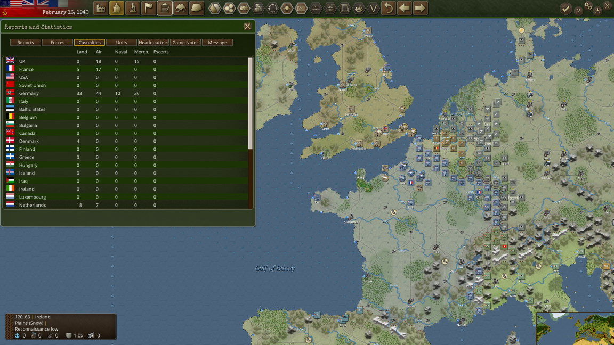This screenshot has width=614, height=345.
Task: Open the Message tab
Action: coord(217,42)
